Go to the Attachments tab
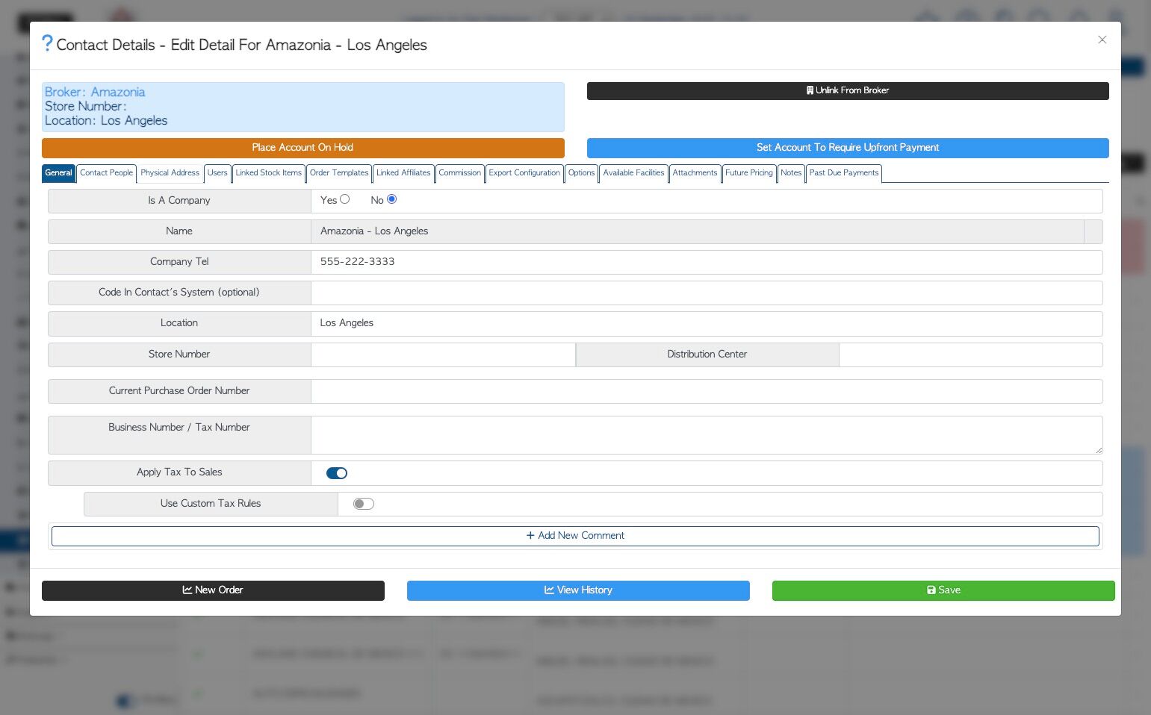Image resolution: width=1151 pixels, height=715 pixels. tap(695, 173)
